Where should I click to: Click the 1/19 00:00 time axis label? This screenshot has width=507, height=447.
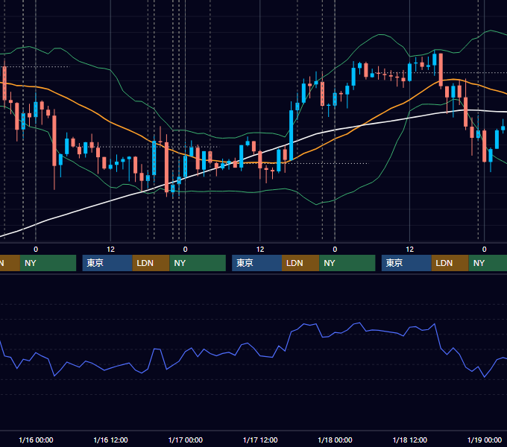tap(485, 440)
